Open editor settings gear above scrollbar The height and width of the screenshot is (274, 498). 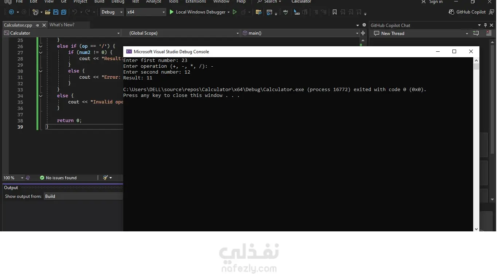pos(364,25)
